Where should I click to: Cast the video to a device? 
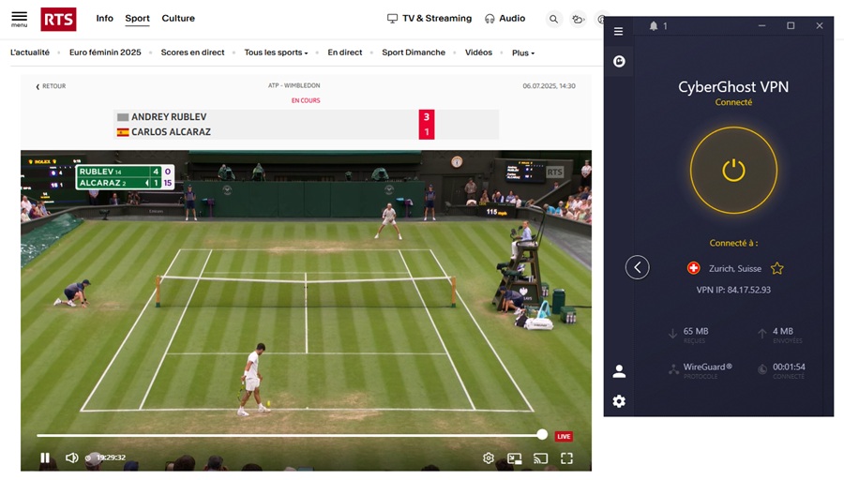540,458
